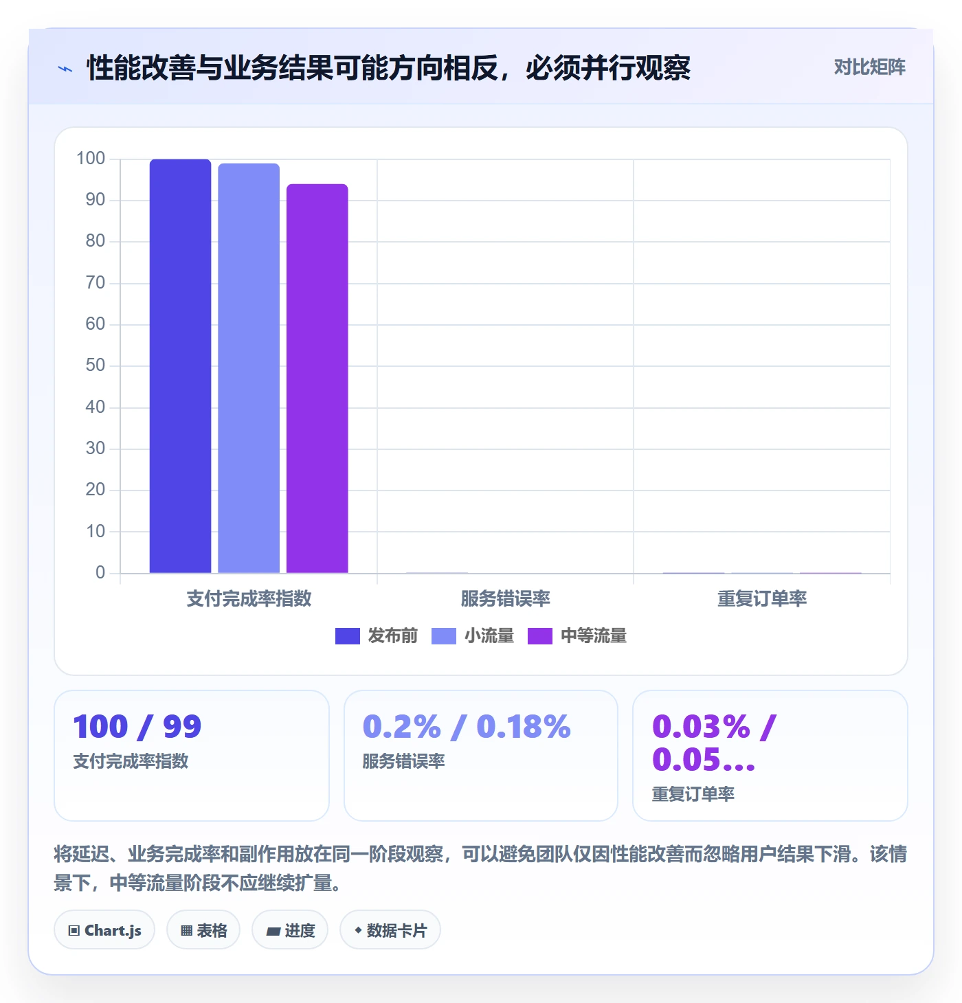
Task: Click the y-axis tick label 50
Action: click(x=96, y=365)
